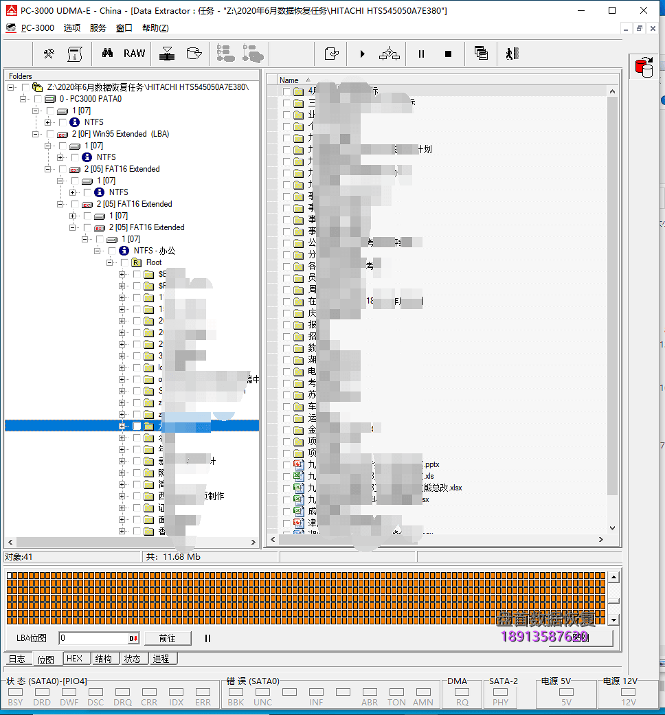This screenshot has height=715, width=665.
Task: Click the 前往 button
Action: (x=168, y=638)
